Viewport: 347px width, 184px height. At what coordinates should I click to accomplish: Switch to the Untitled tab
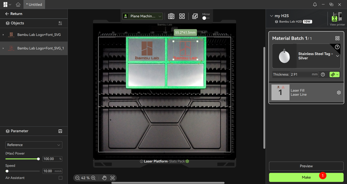[x=34, y=5]
